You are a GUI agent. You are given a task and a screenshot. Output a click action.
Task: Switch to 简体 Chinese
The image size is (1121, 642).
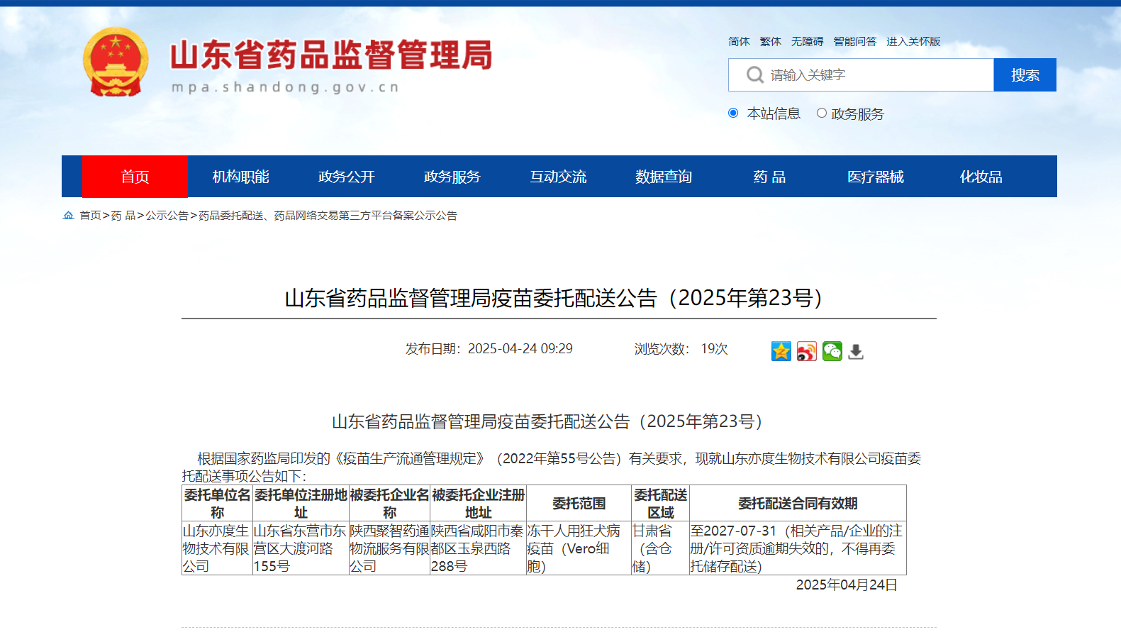739,42
